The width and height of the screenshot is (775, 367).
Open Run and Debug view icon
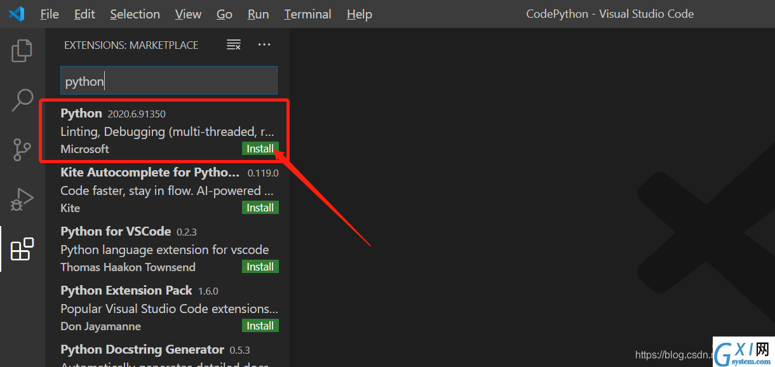pos(22,199)
